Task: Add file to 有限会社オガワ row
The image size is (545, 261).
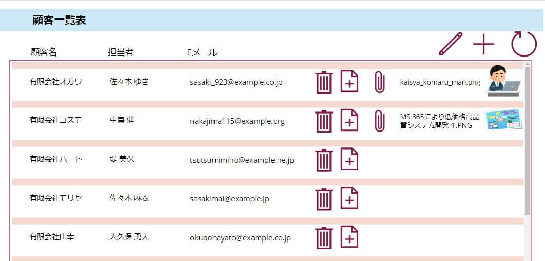Action: 349,81
